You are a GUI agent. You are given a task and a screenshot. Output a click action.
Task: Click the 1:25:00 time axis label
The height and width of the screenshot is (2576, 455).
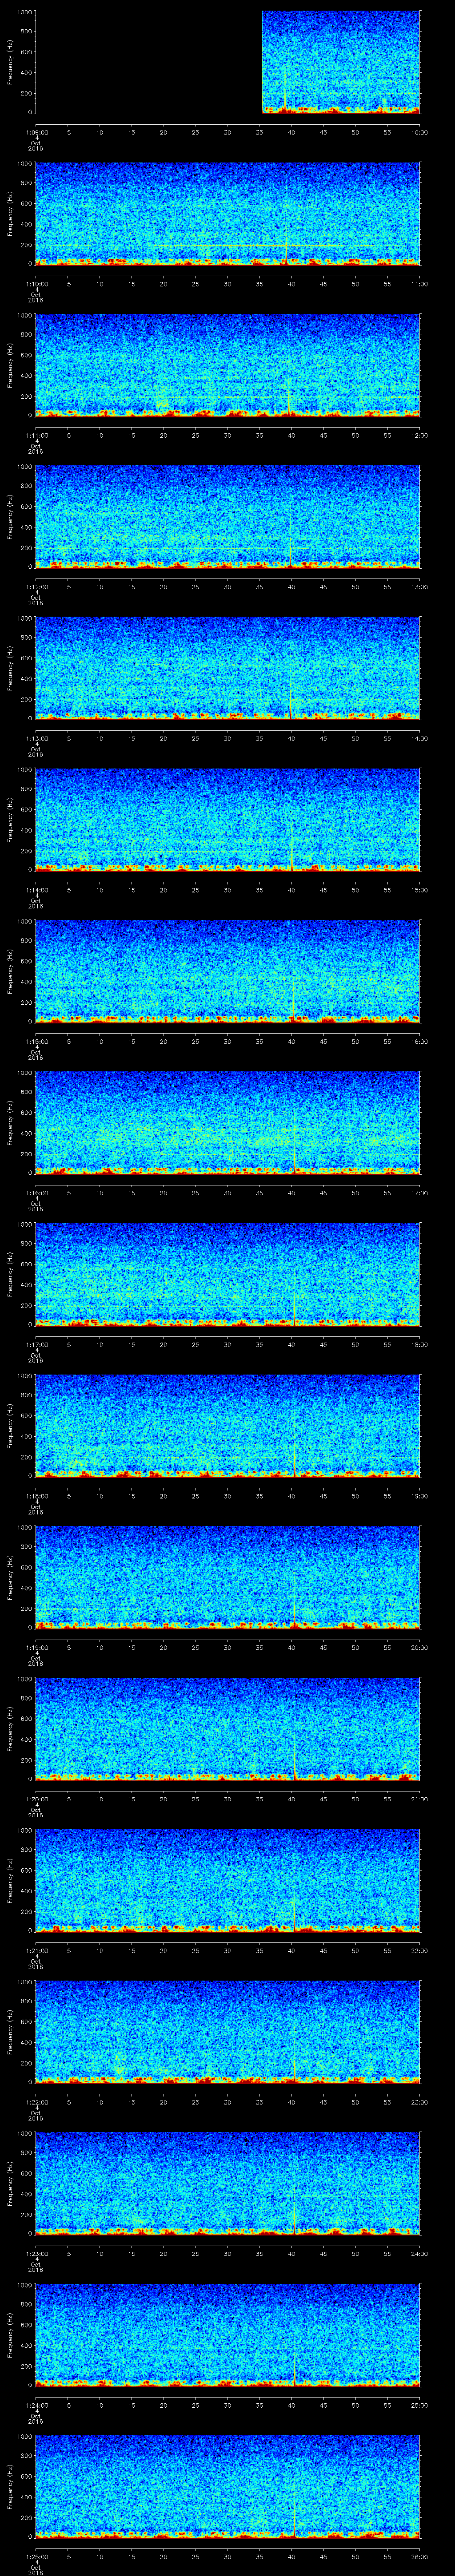(36, 2557)
